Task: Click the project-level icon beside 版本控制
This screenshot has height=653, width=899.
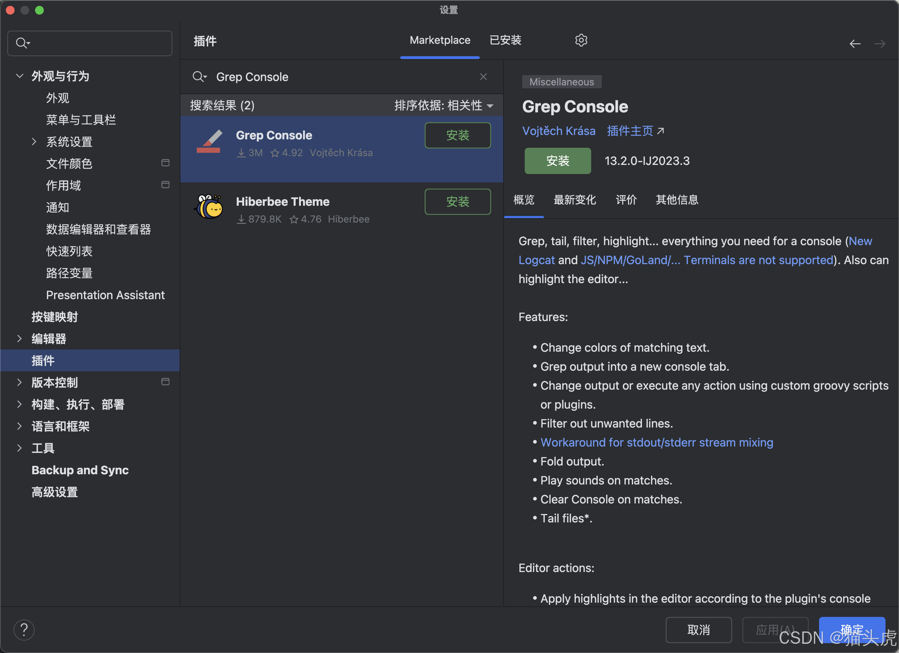Action: tap(165, 382)
